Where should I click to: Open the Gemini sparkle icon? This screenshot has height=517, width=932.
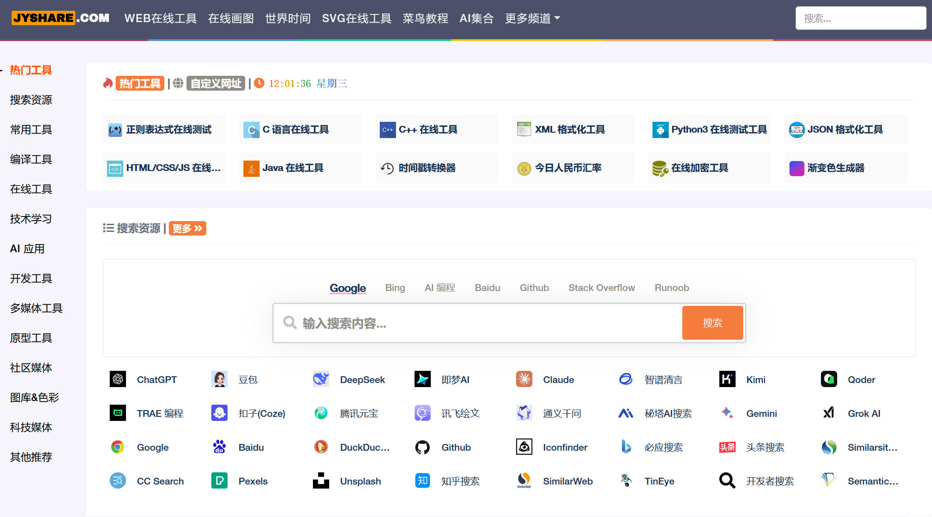coord(727,413)
